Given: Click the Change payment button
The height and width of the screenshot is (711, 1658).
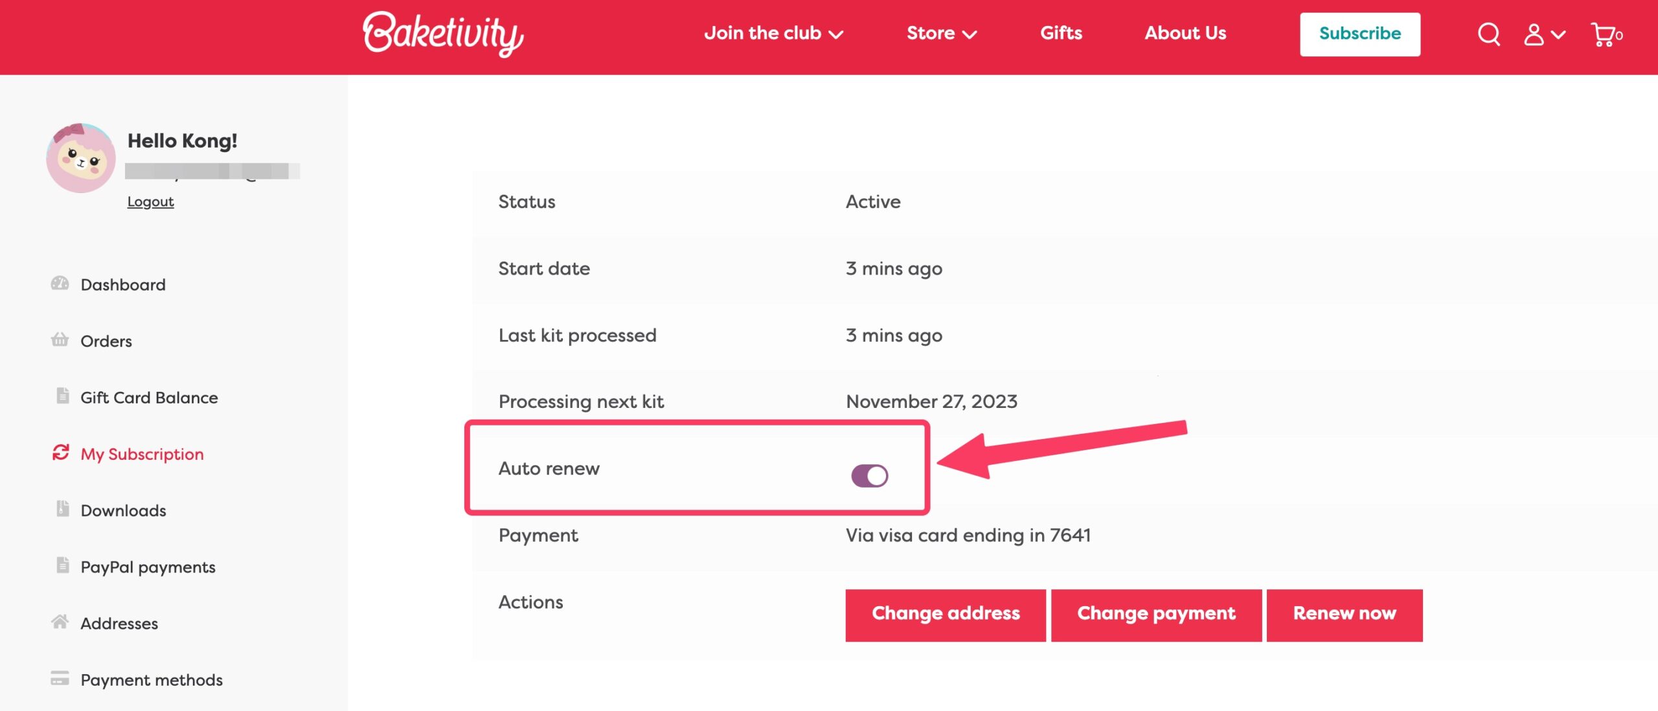Looking at the screenshot, I should 1155,614.
